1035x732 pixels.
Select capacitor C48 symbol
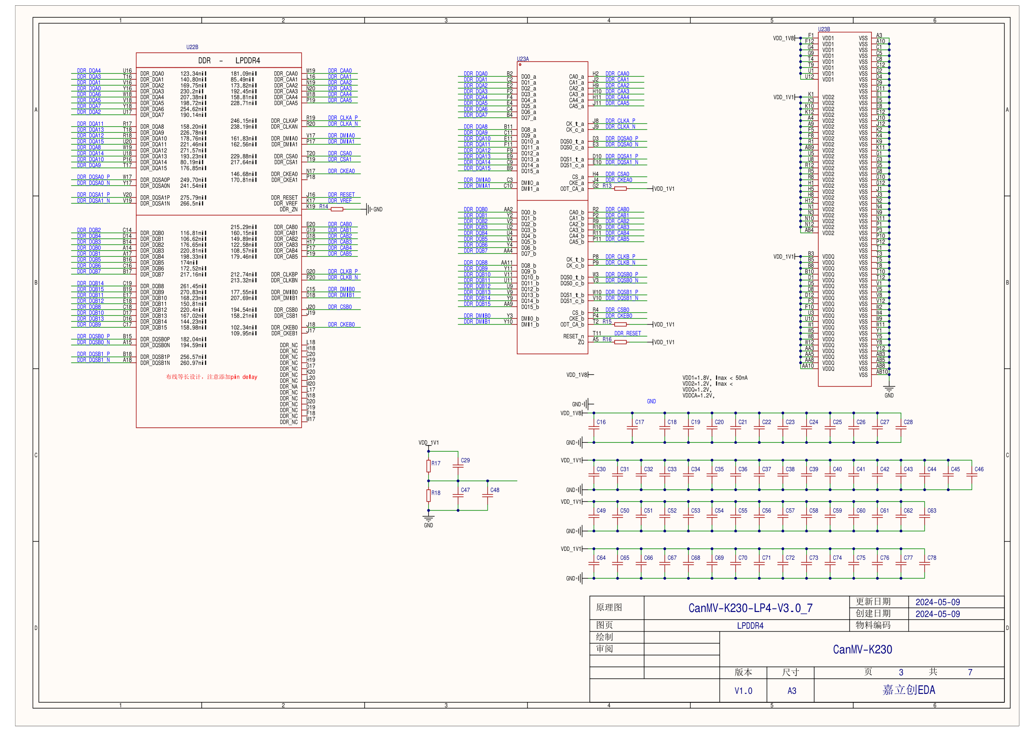[487, 496]
